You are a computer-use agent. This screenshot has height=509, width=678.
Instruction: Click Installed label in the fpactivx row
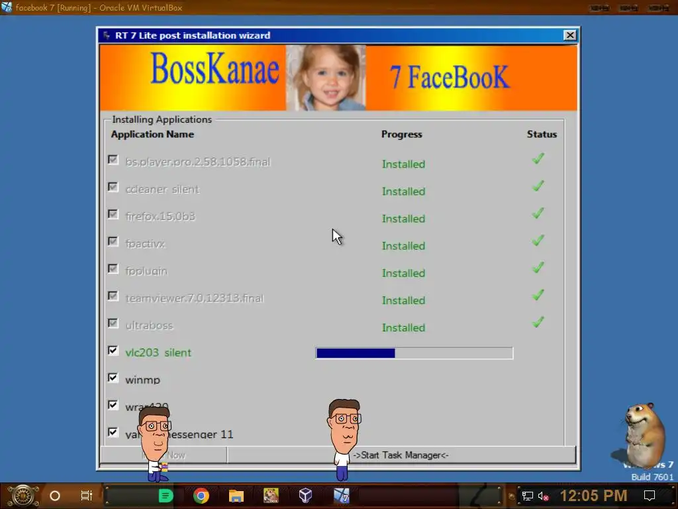(403, 246)
